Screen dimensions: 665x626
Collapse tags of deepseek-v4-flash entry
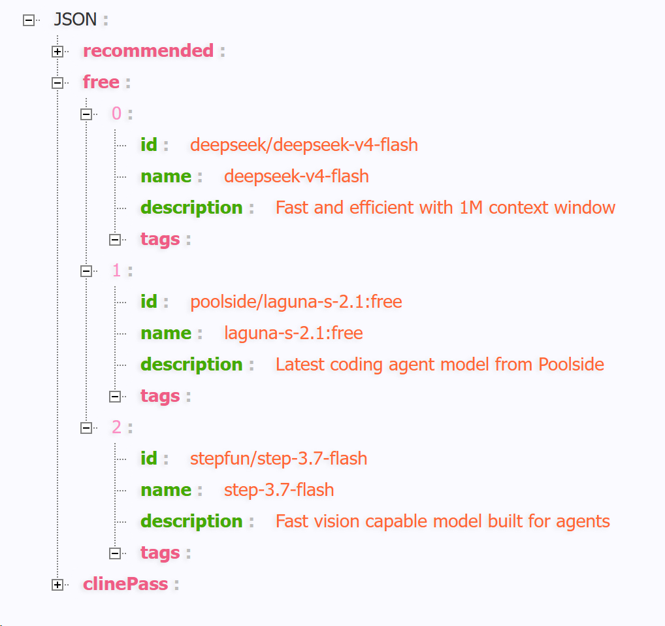(115, 240)
